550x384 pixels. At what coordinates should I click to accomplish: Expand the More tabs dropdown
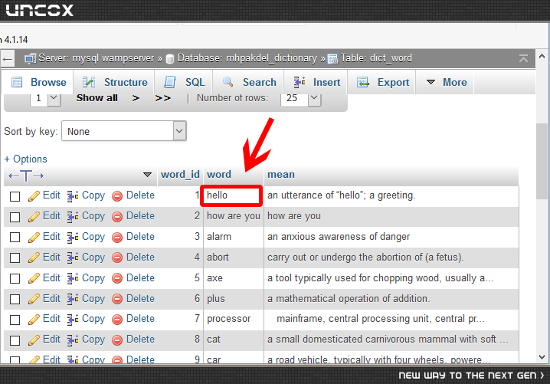click(x=446, y=82)
